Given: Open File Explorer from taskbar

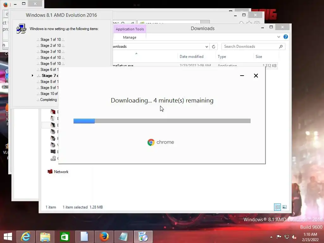Looking at the screenshot, I should pos(45,237).
